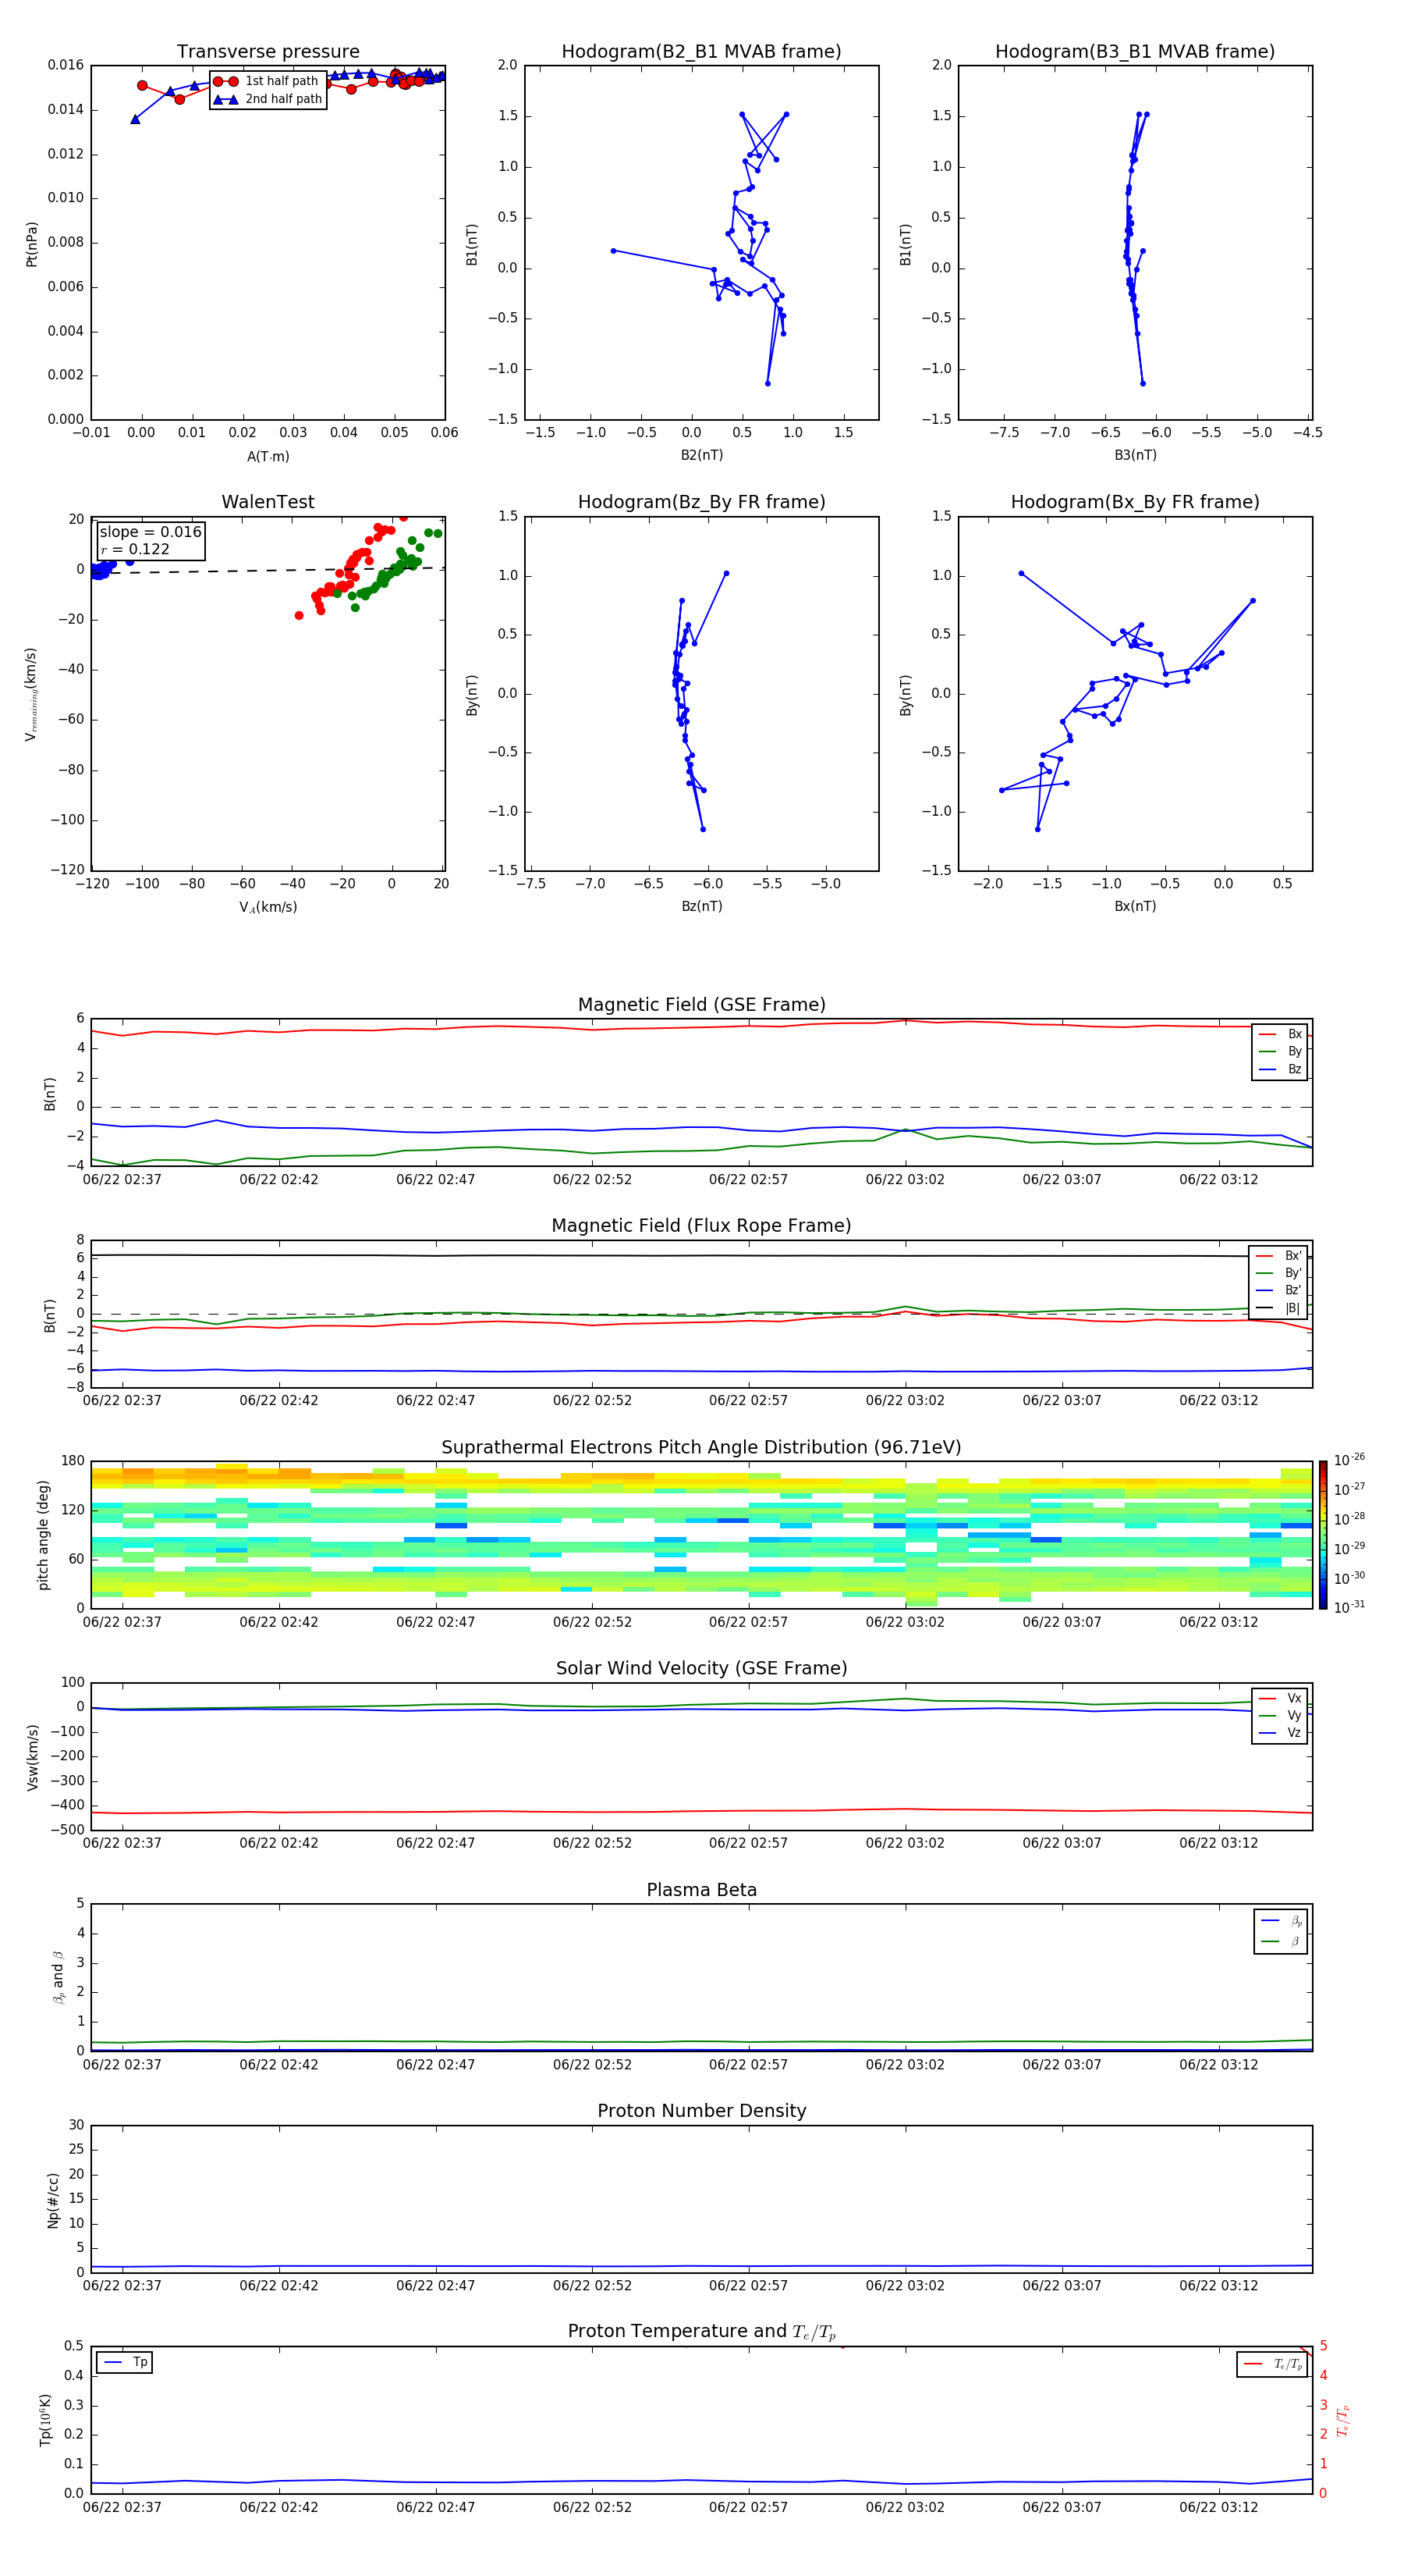The width and height of the screenshot is (1404, 2576).
Task: Select the Vz legend entry
Action: pyautogui.click(x=1280, y=1733)
